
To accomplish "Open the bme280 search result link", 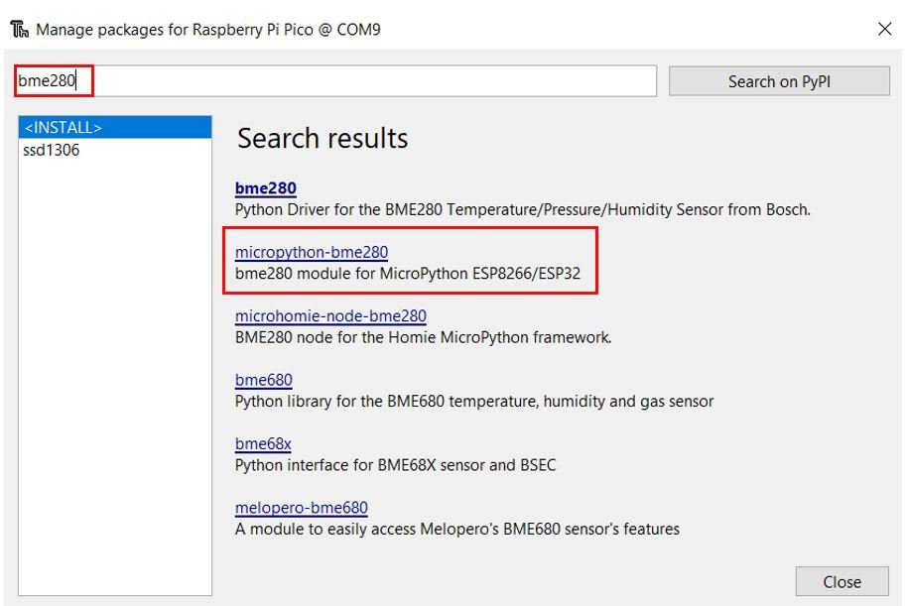I will tap(266, 188).
